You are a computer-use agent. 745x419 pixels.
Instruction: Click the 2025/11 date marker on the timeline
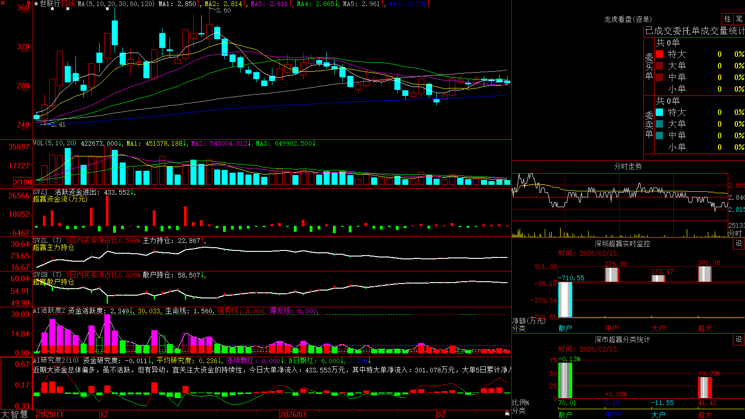[50, 414]
